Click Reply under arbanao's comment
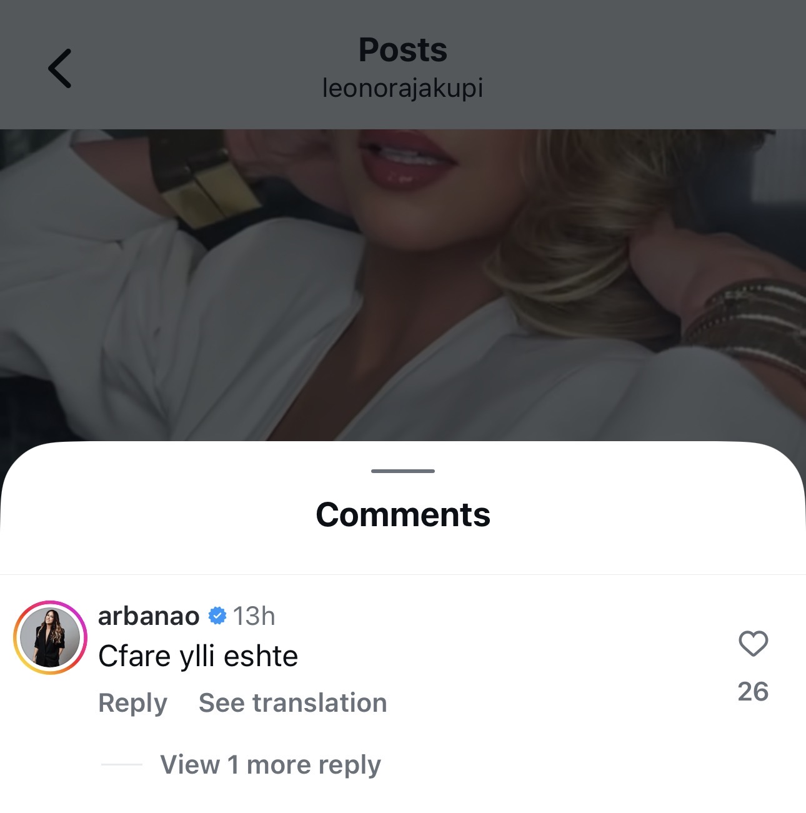 pos(132,703)
